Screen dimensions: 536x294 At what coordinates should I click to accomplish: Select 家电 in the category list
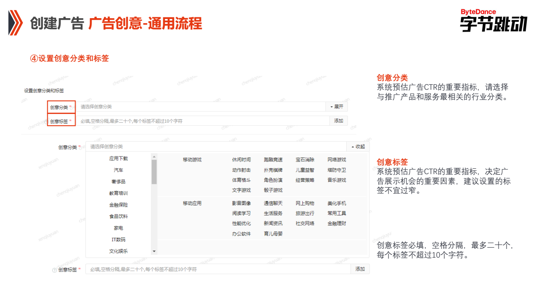(x=119, y=228)
